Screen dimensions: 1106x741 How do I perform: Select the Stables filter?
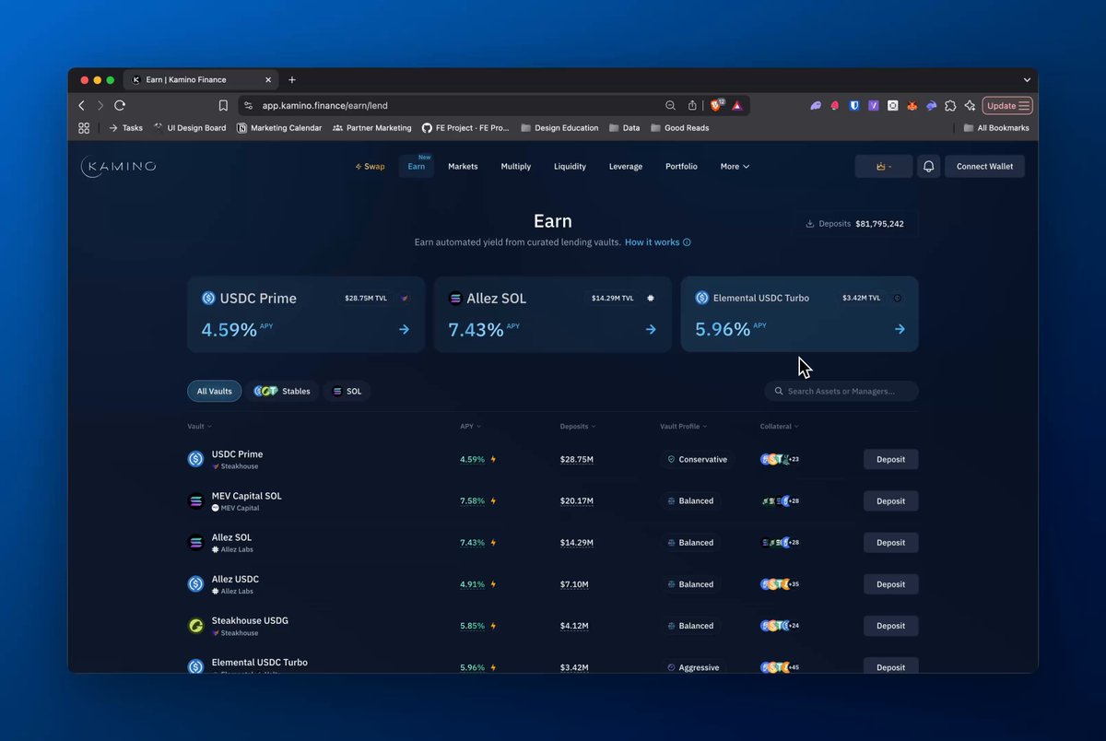[x=283, y=391]
